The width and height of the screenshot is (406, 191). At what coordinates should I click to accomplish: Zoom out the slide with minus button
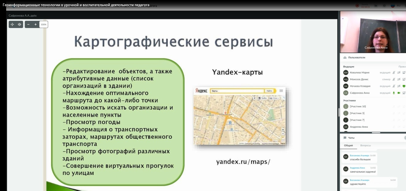pyautogui.click(x=28, y=24)
